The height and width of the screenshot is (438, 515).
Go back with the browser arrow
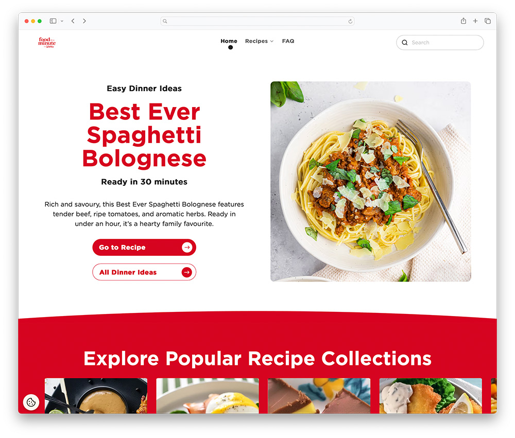click(73, 21)
